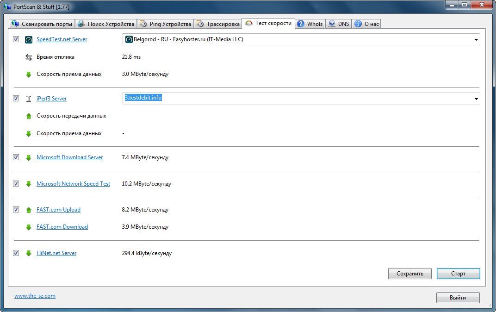Click the arrow icon beside HiNet.net Server
This screenshot has width=496, height=312.
tap(29, 253)
